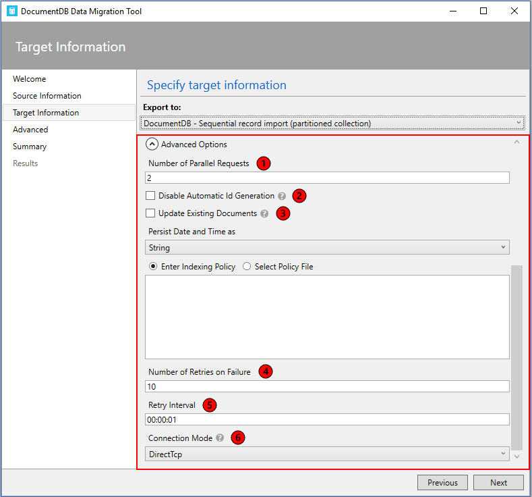Close the Data Migration Tool window

(x=514, y=11)
